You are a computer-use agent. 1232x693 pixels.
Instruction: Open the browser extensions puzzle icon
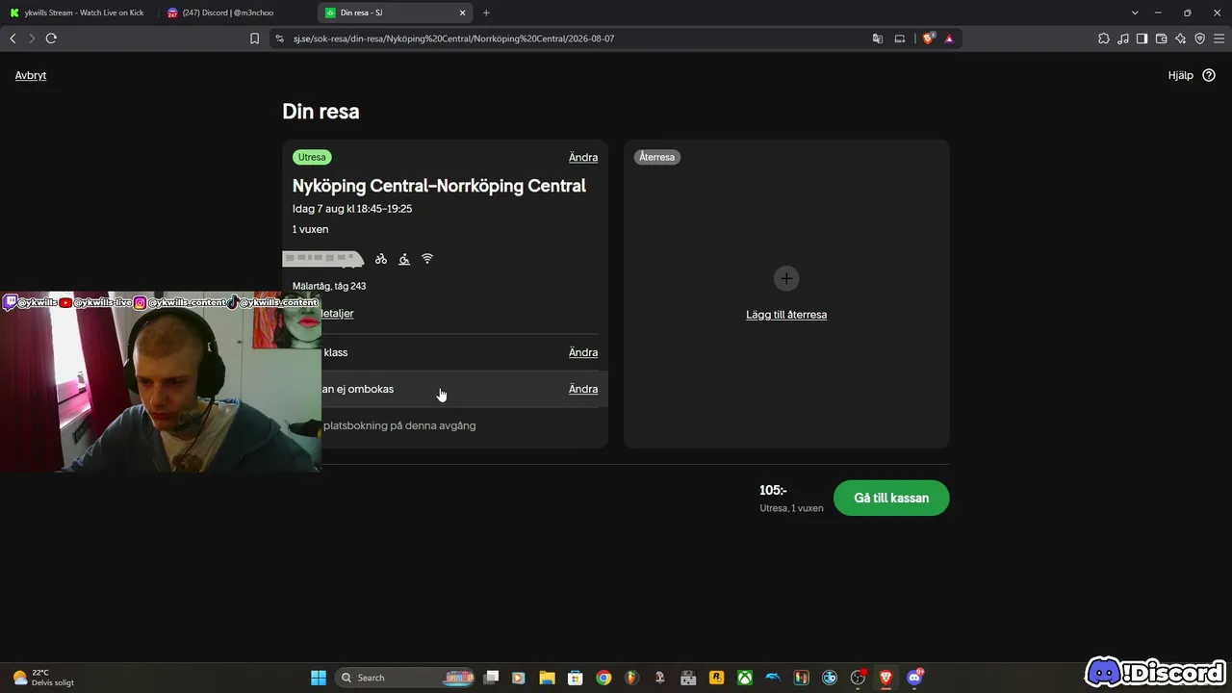pos(1104,38)
